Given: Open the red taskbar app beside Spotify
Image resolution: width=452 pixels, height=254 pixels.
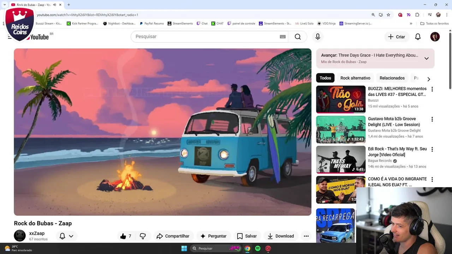Looking at the screenshot, I should click(268, 248).
